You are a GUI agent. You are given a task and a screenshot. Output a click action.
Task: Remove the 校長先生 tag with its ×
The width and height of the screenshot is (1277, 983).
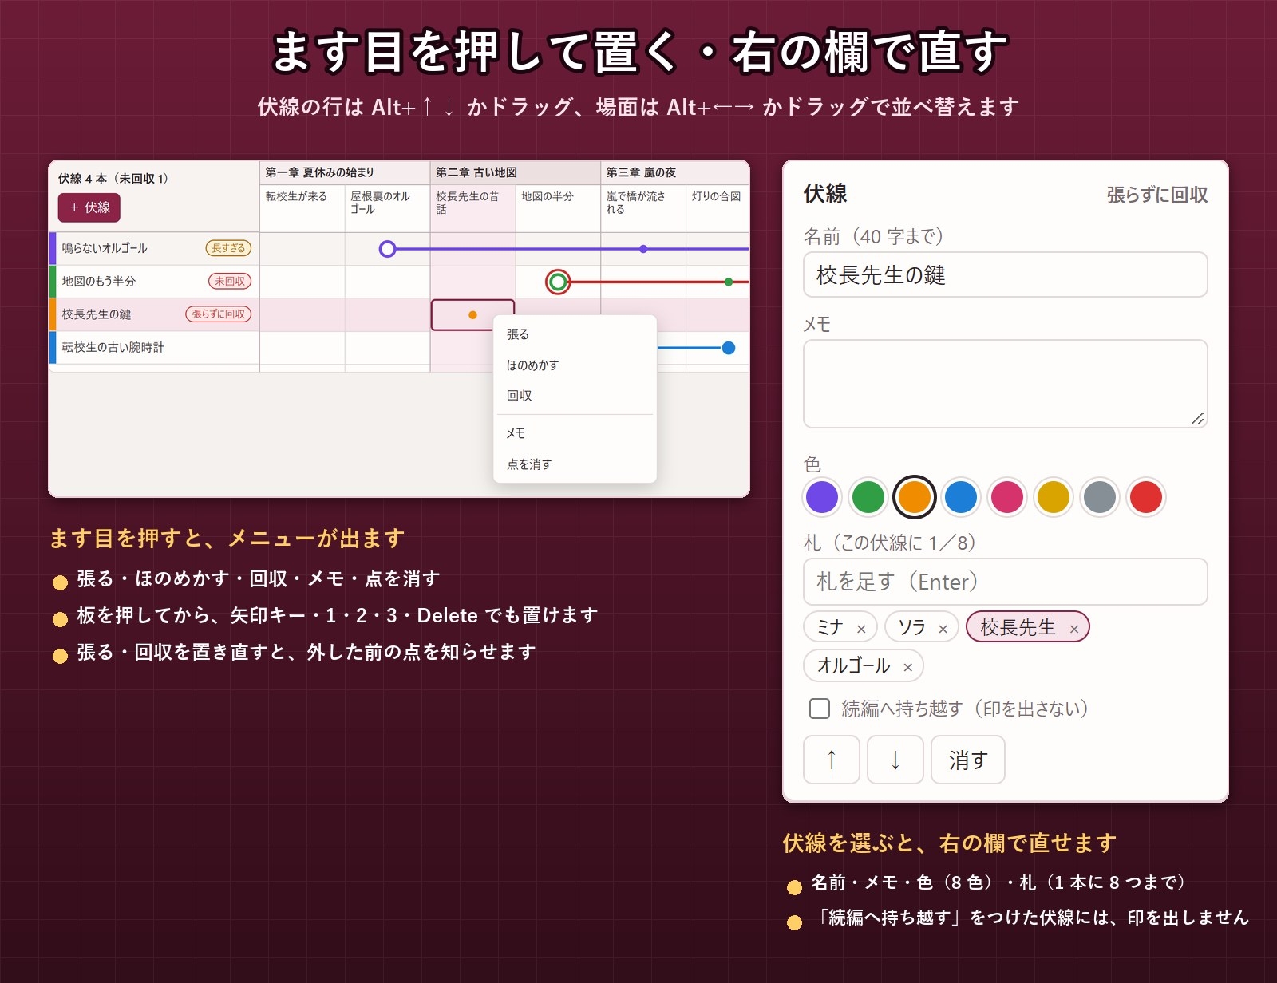pos(1074,629)
